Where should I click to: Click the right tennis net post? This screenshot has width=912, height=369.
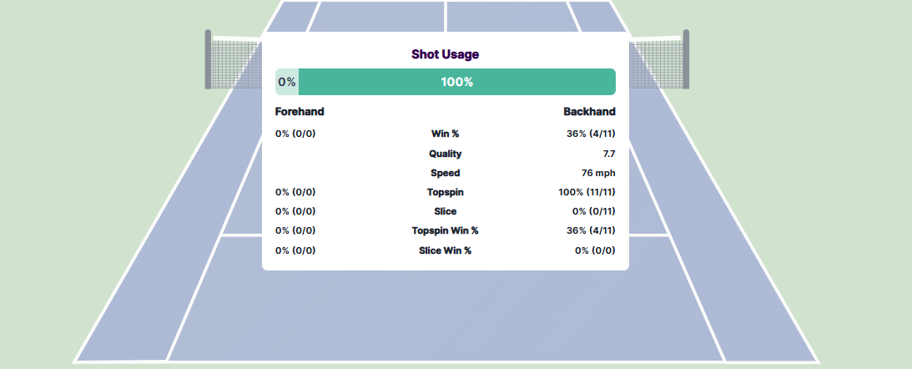click(686, 58)
